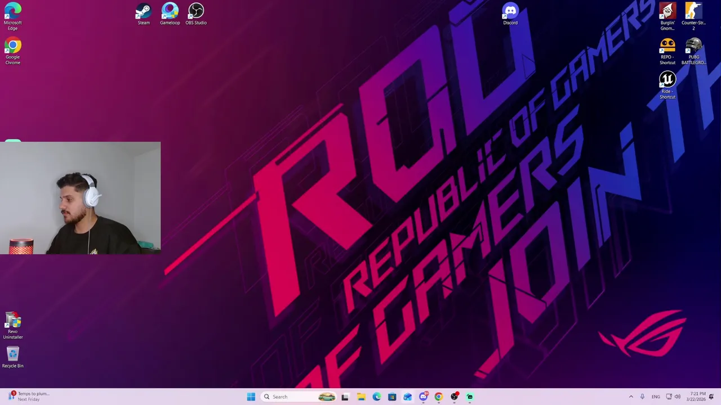This screenshot has width=721, height=405.
Task: Click the microphone tray icon
Action: coord(642,397)
